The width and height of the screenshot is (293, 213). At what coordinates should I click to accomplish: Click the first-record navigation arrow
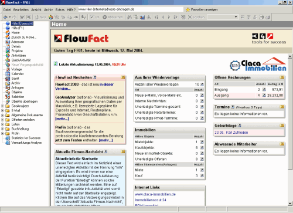coord(156,17)
